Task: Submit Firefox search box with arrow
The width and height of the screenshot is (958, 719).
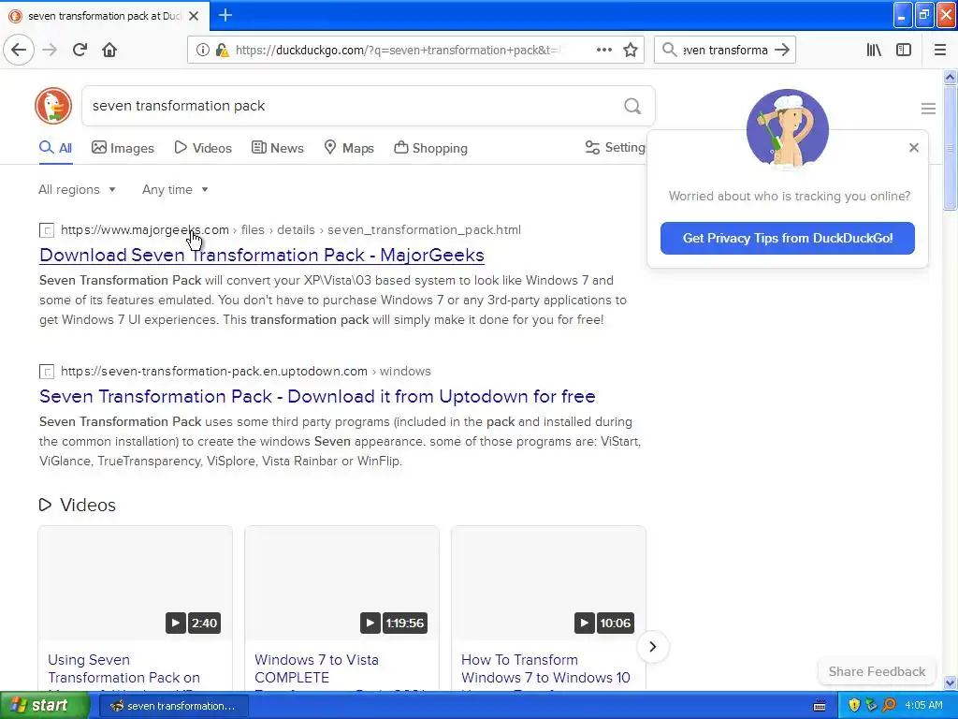Action: (x=782, y=50)
